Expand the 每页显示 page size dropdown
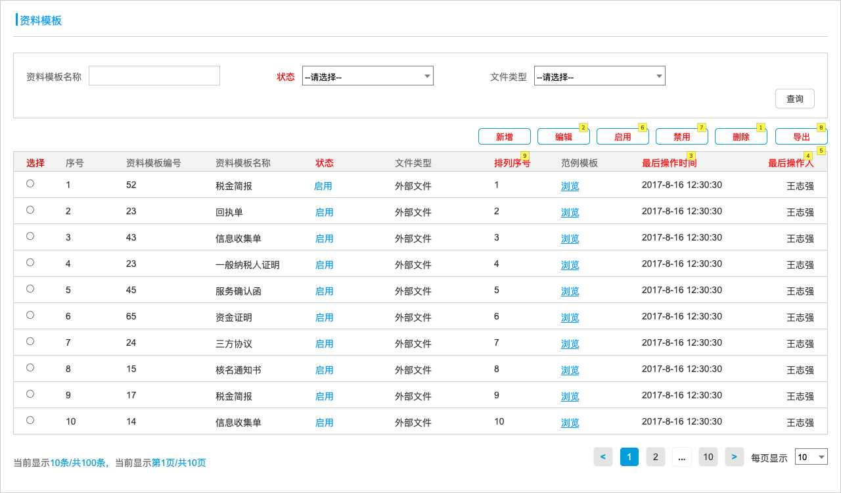 point(811,457)
